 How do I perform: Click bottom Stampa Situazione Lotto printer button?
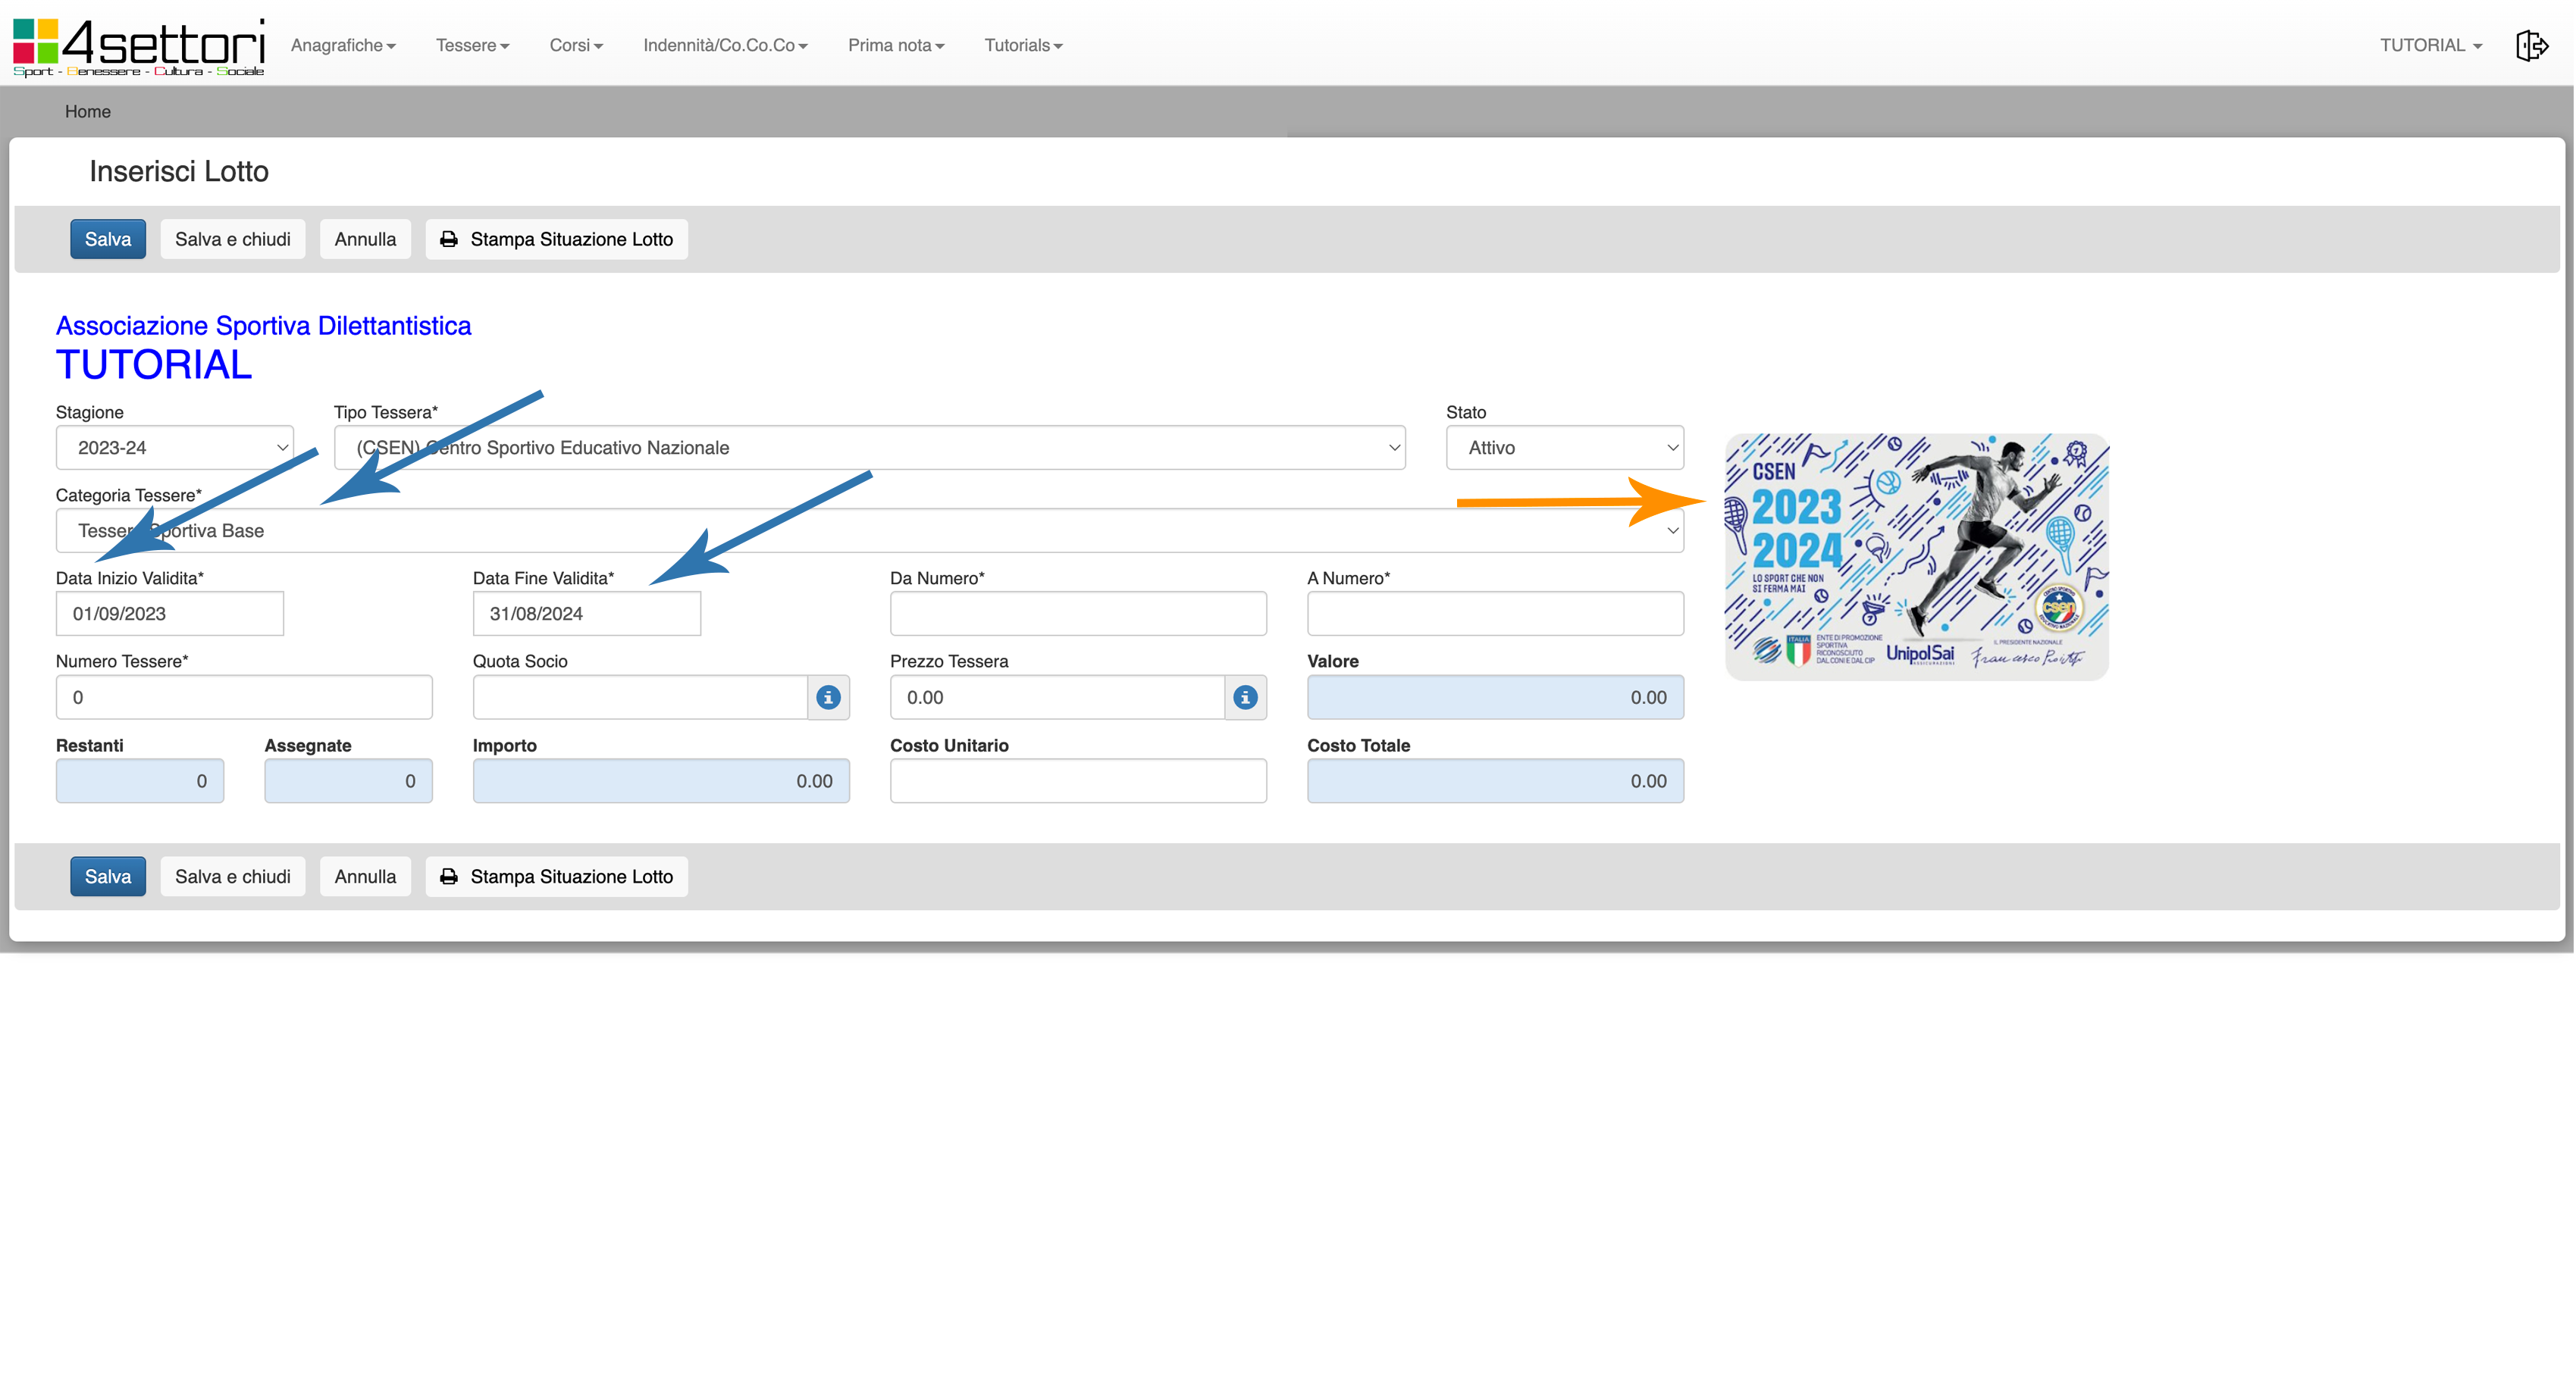pos(557,877)
